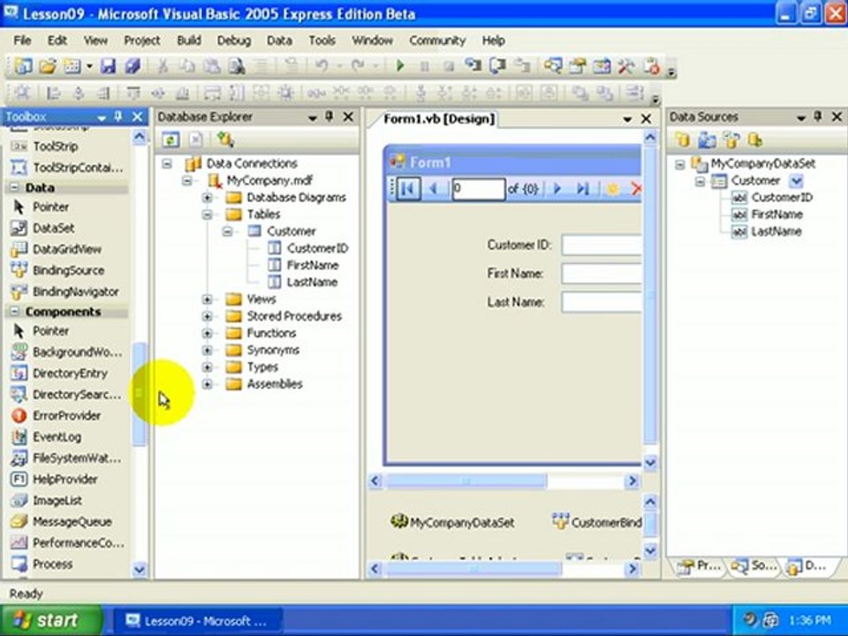The width and height of the screenshot is (848, 636).
Task: Click the Cut scissors icon
Action: [162, 66]
